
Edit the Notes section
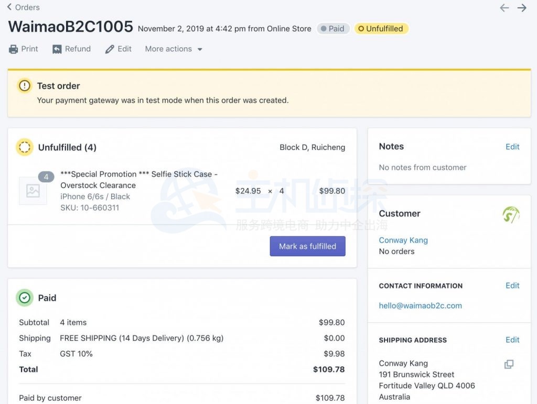pos(512,147)
